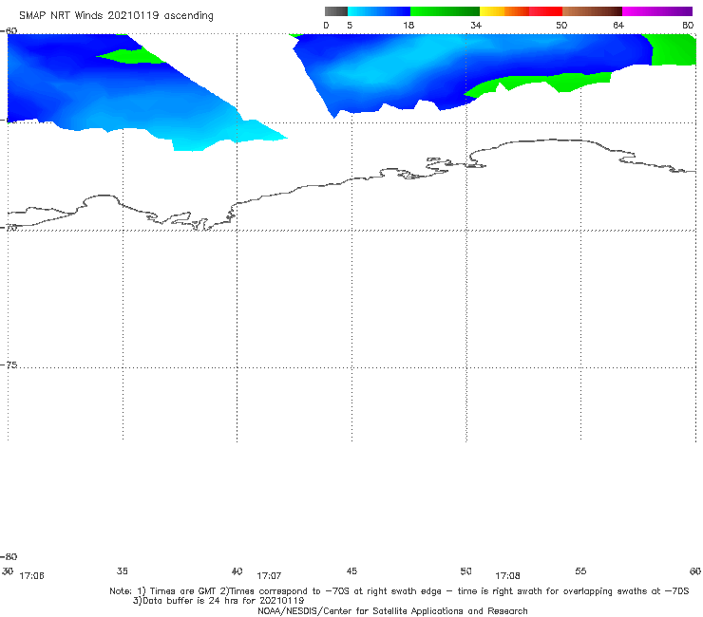Click the longitude label '40'
703x617 pixels.
(237, 570)
